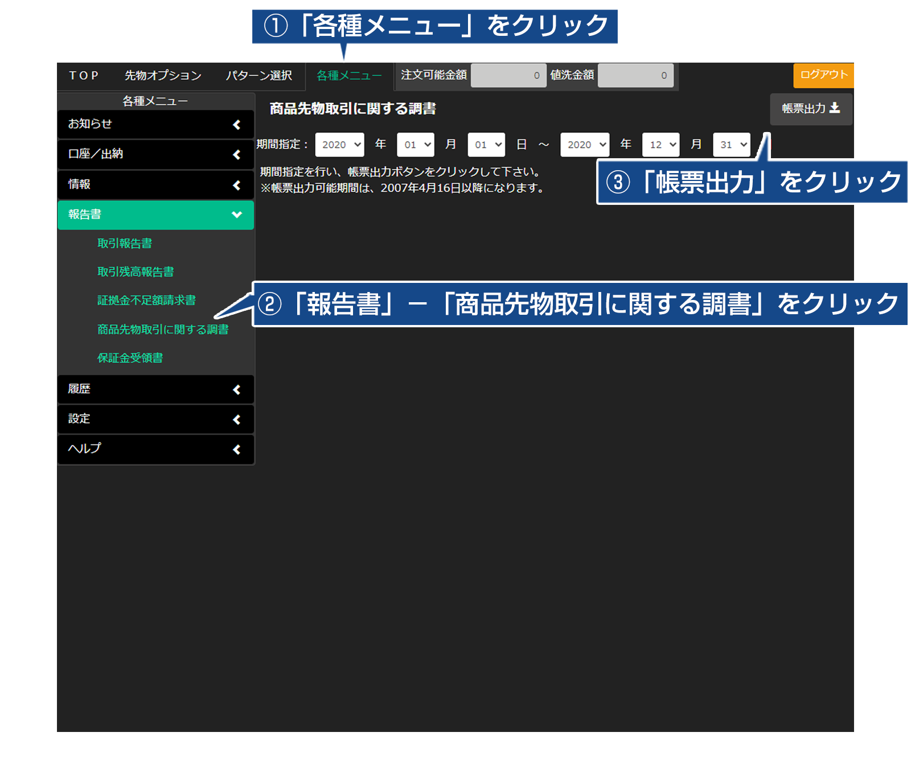This screenshot has height=765, width=911.
Task: Open 取引残高報告書 report link
Action: click(x=136, y=272)
